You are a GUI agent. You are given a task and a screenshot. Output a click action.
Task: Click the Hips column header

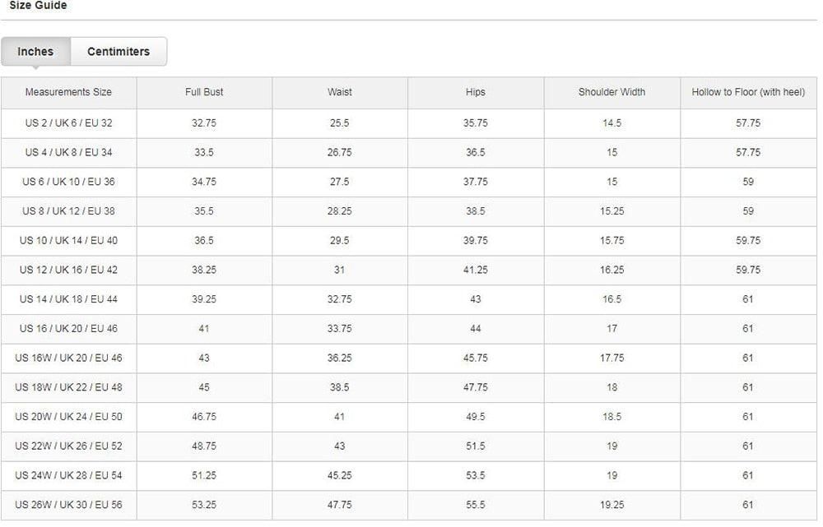476,92
